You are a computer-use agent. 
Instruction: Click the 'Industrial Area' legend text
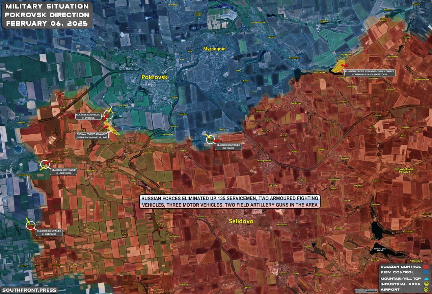pos(401,284)
